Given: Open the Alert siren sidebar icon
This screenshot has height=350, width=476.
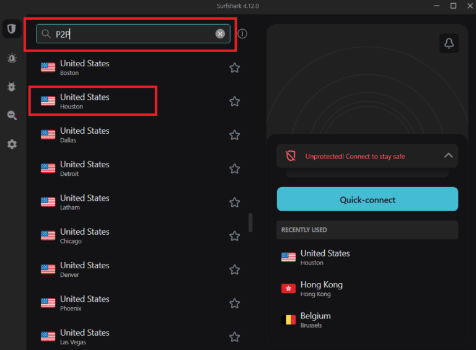Looking at the screenshot, I should point(11,58).
